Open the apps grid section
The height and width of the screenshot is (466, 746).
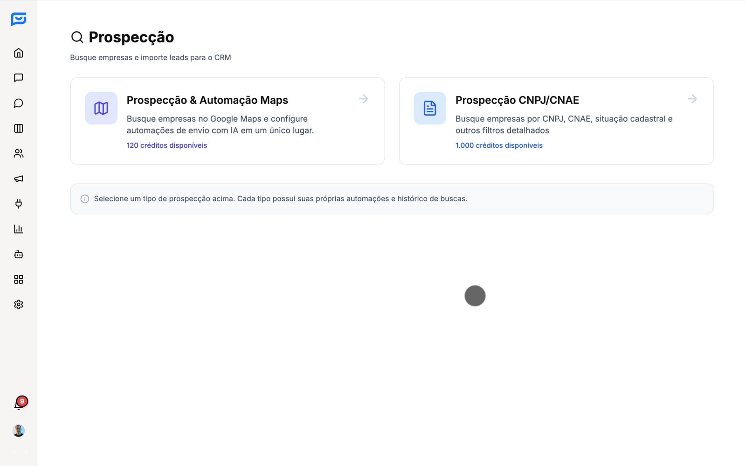[19, 279]
